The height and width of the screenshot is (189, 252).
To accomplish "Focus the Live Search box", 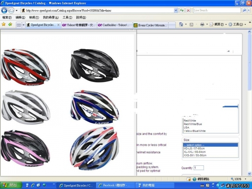I will [x=217, y=11].
